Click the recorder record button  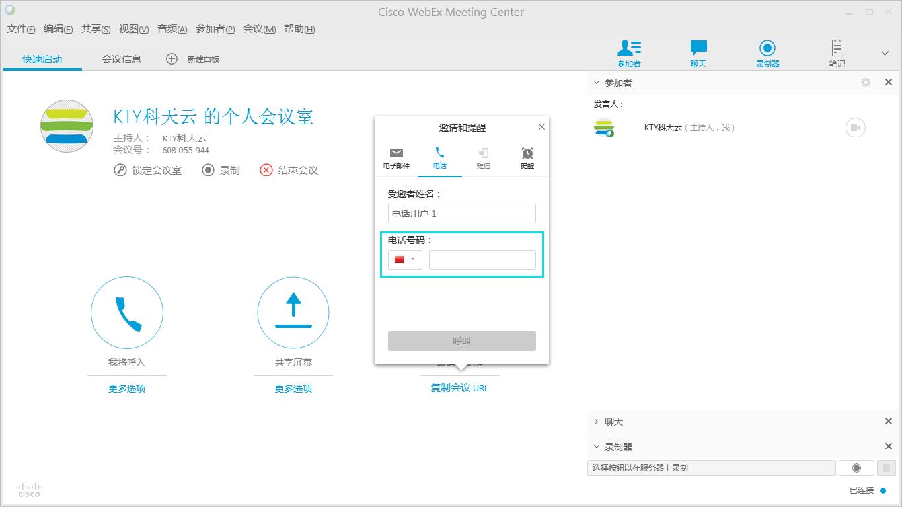856,468
